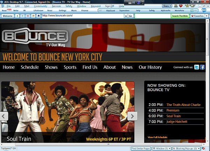Go to the browser home page via the house icon
Viewport: 210px width, 151px height.
[x=38, y=16]
